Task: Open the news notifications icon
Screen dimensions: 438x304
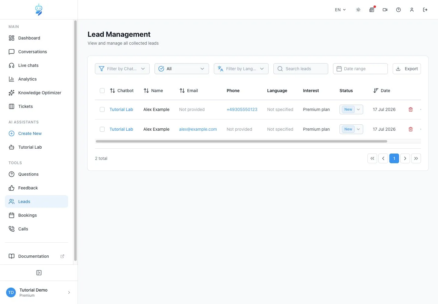Action: click(x=372, y=10)
